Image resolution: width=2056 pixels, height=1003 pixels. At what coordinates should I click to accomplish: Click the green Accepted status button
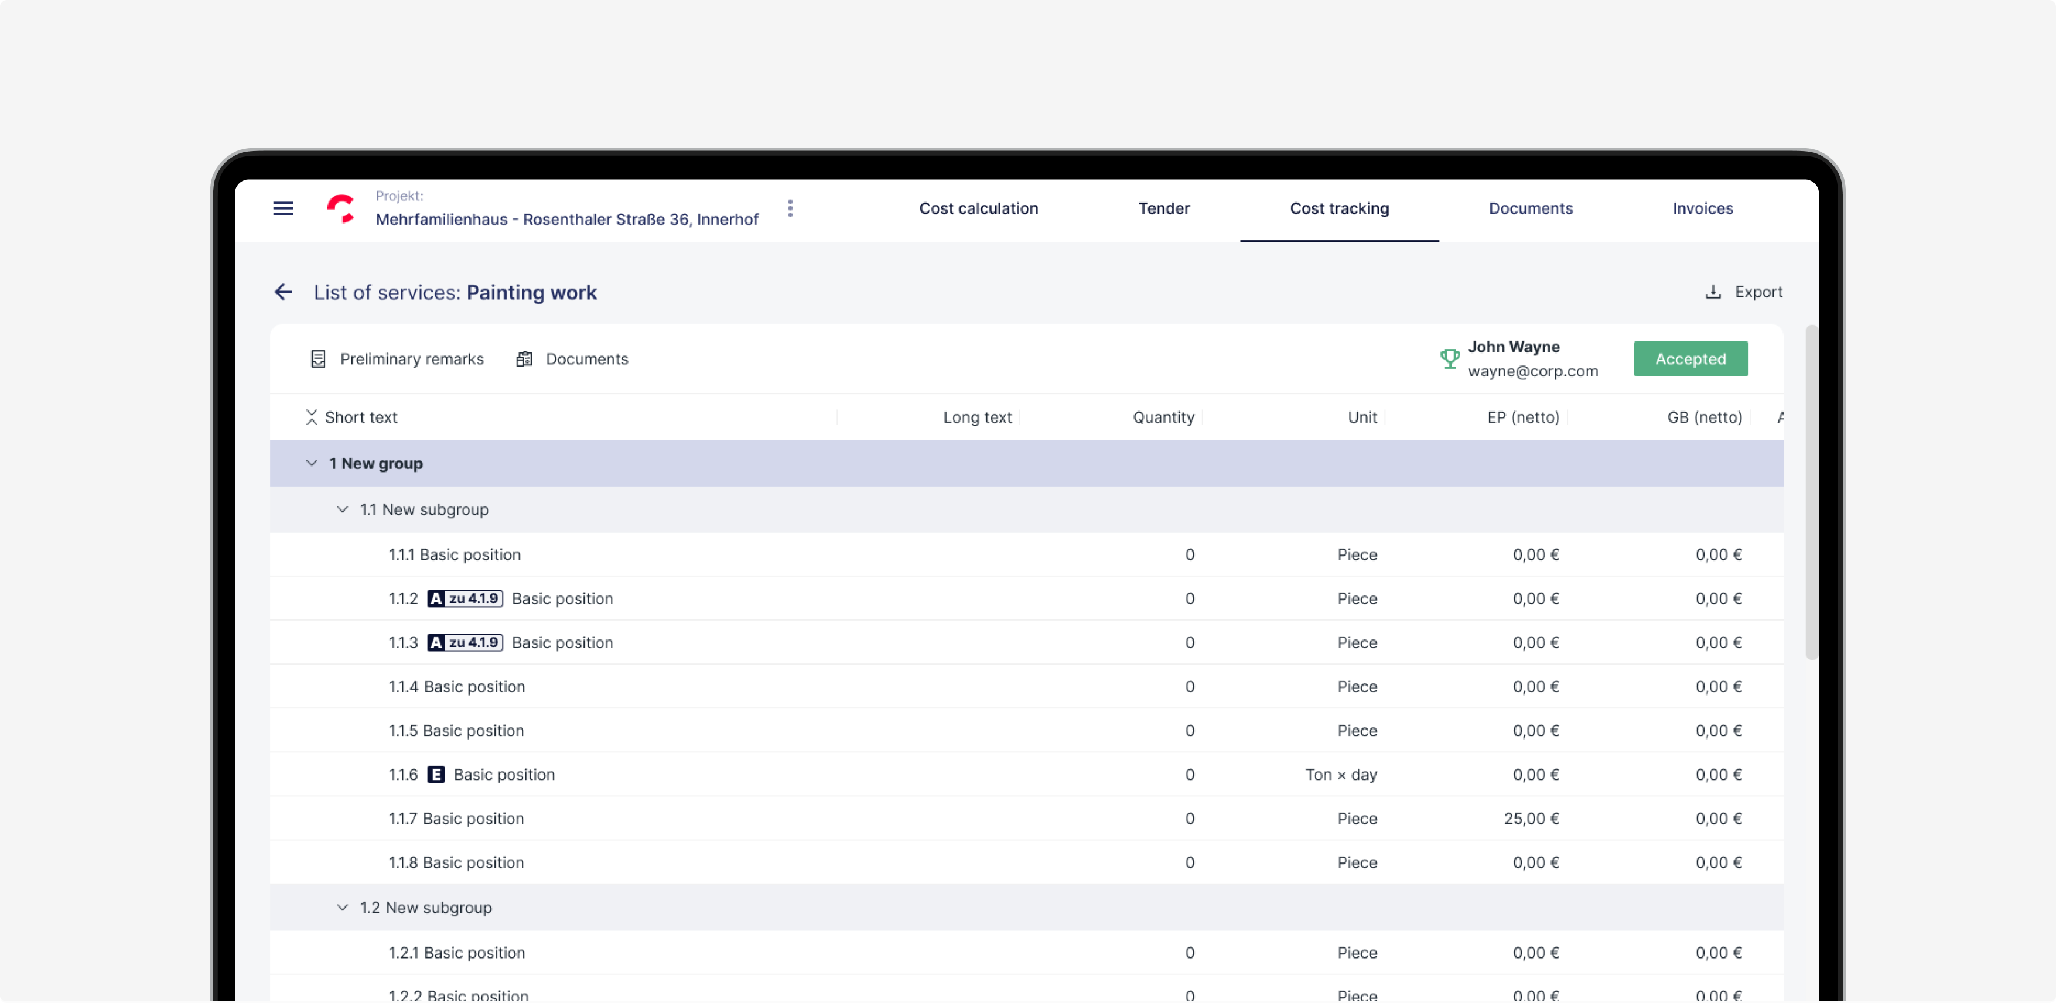point(1690,359)
